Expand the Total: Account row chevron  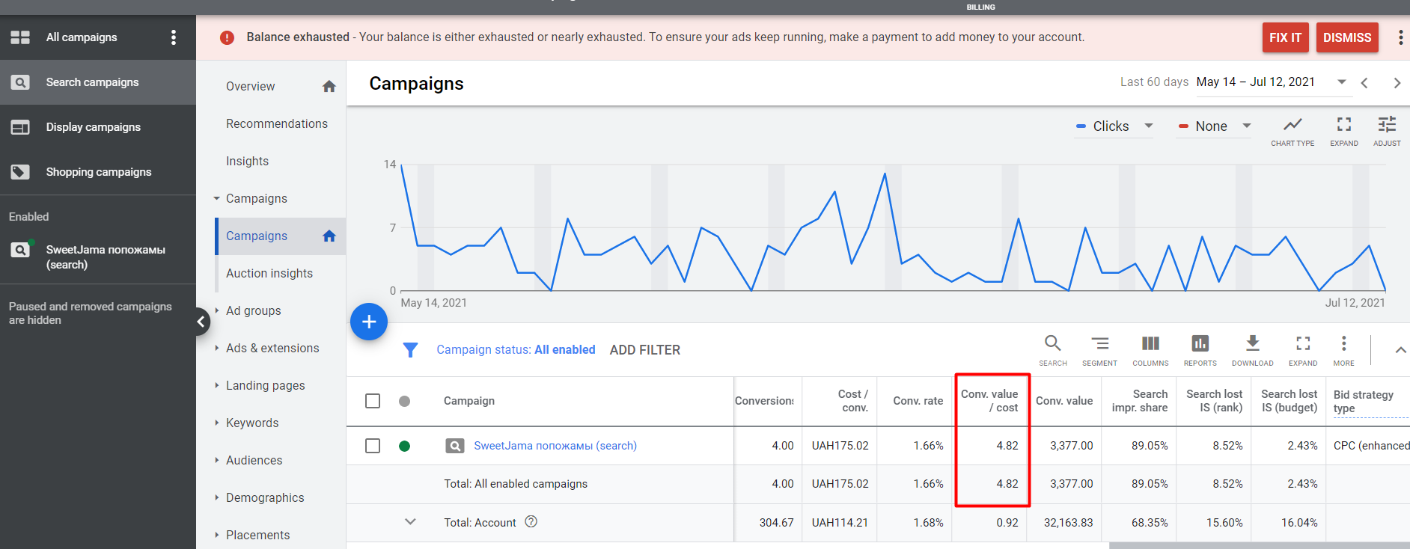point(410,522)
